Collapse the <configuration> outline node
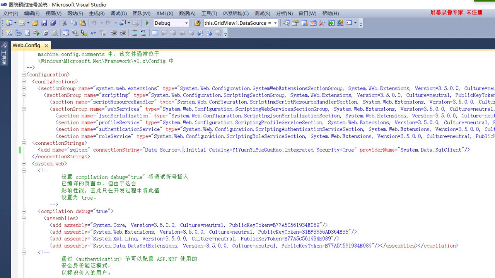The height and width of the screenshot is (278, 495). click(24, 75)
